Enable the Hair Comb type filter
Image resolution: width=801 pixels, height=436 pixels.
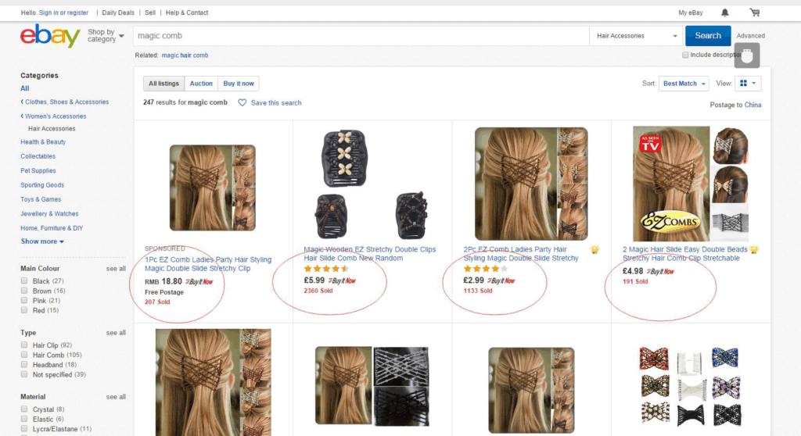click(25, 355)
